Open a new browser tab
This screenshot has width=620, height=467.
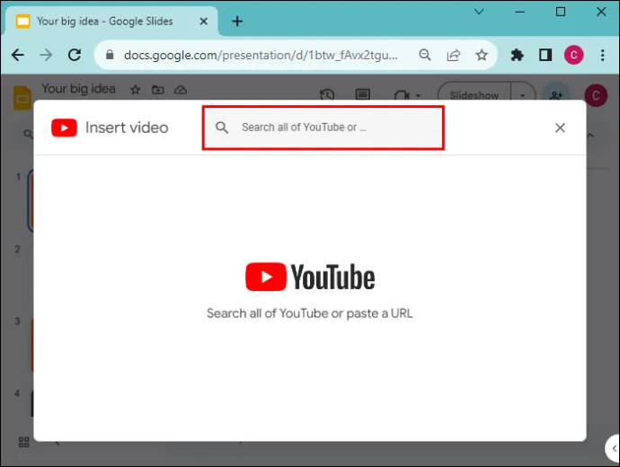(x=237, y=22)
